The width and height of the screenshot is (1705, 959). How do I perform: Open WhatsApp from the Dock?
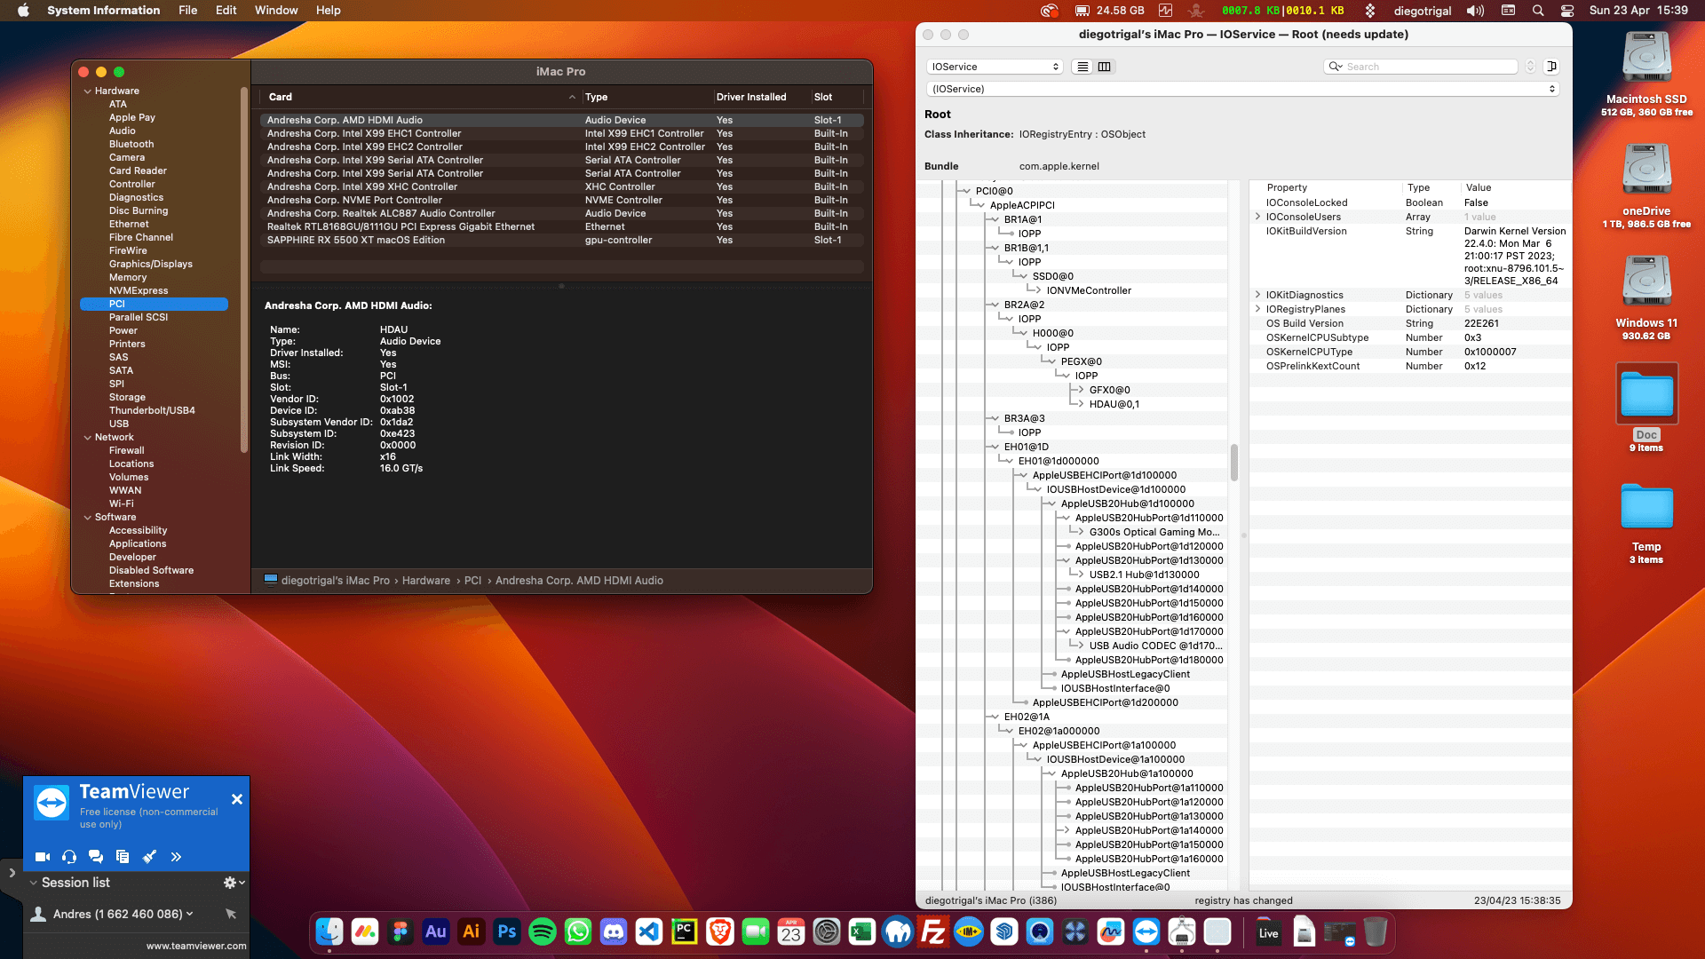(x=578, y=931)
